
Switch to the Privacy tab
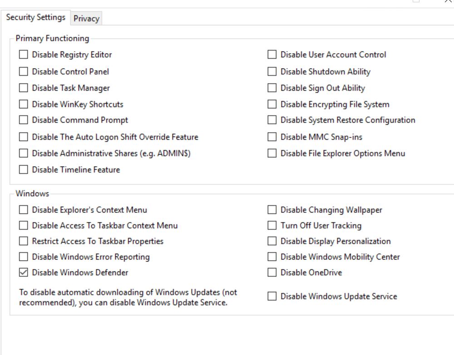[x=86, y=19]
